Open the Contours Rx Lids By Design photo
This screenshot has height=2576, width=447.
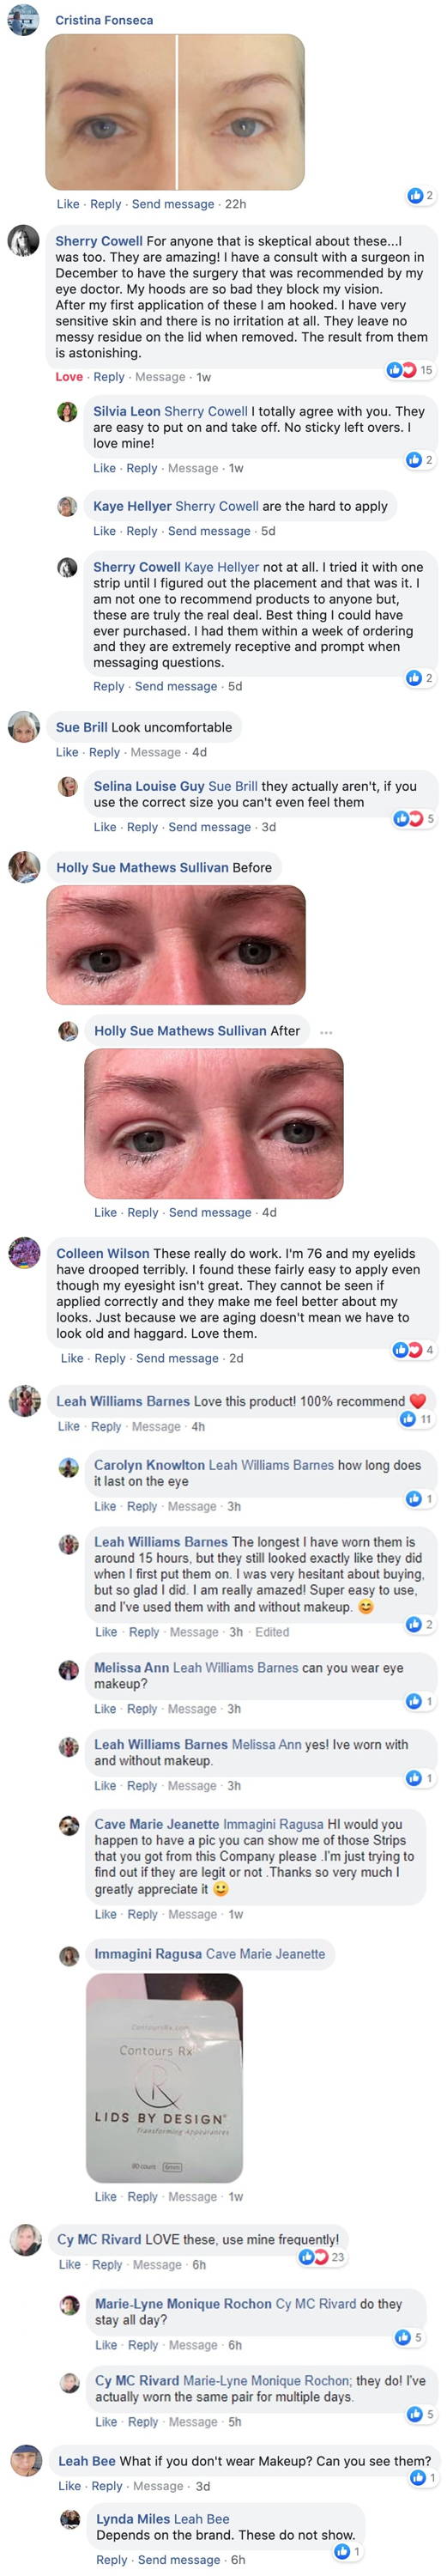[x=165, y=2078]
